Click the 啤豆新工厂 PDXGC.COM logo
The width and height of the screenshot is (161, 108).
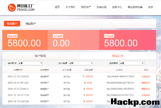[21, 8]
